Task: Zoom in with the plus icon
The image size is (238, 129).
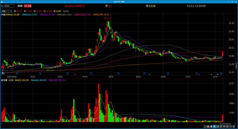Action: 234,126
